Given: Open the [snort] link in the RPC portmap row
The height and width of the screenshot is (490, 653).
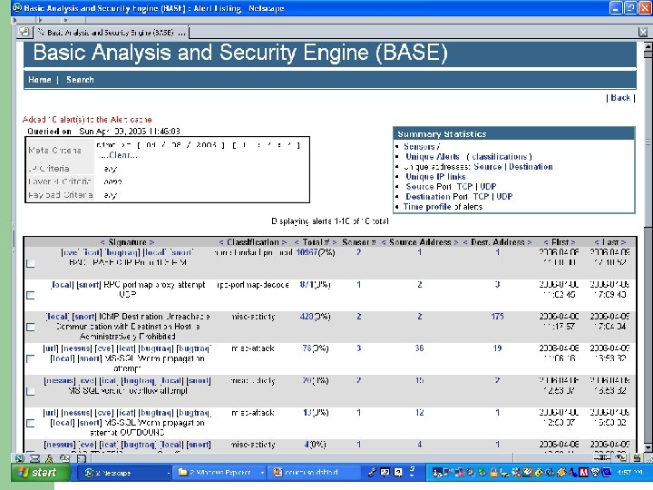Looking at the screenshot, I should (89, 285).
